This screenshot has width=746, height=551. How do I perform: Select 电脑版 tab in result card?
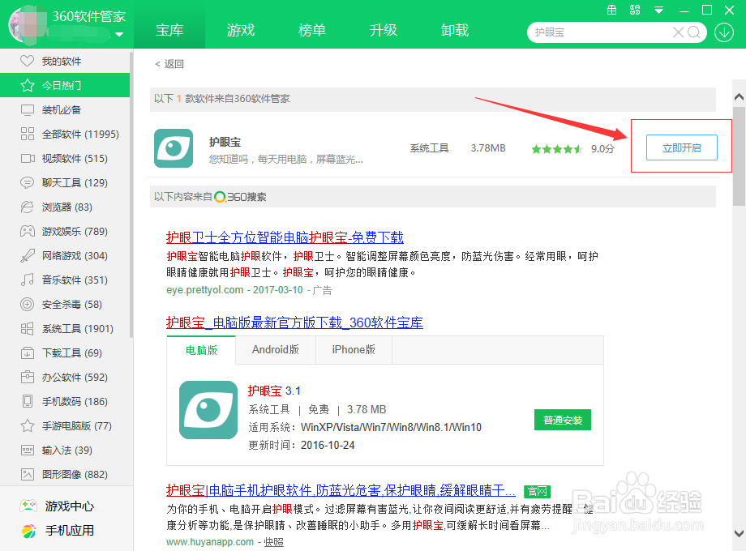[x=201, y=350]
